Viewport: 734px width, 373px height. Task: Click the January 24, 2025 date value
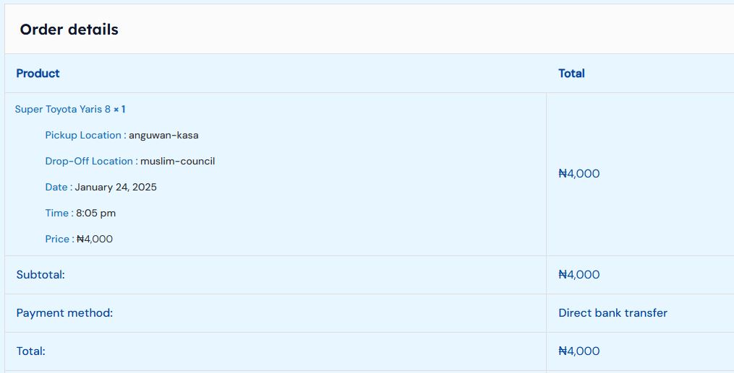[116, 188]
